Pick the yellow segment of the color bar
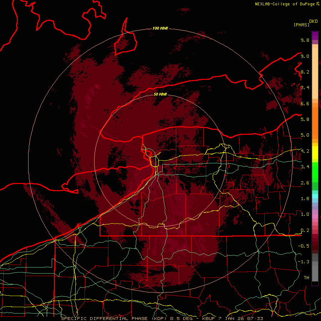Viewport: 321px width, 321px height. tap(315, 153)
